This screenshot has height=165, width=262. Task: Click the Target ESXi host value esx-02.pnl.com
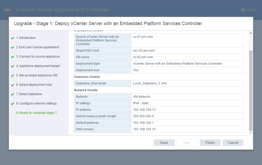point(144,51)
